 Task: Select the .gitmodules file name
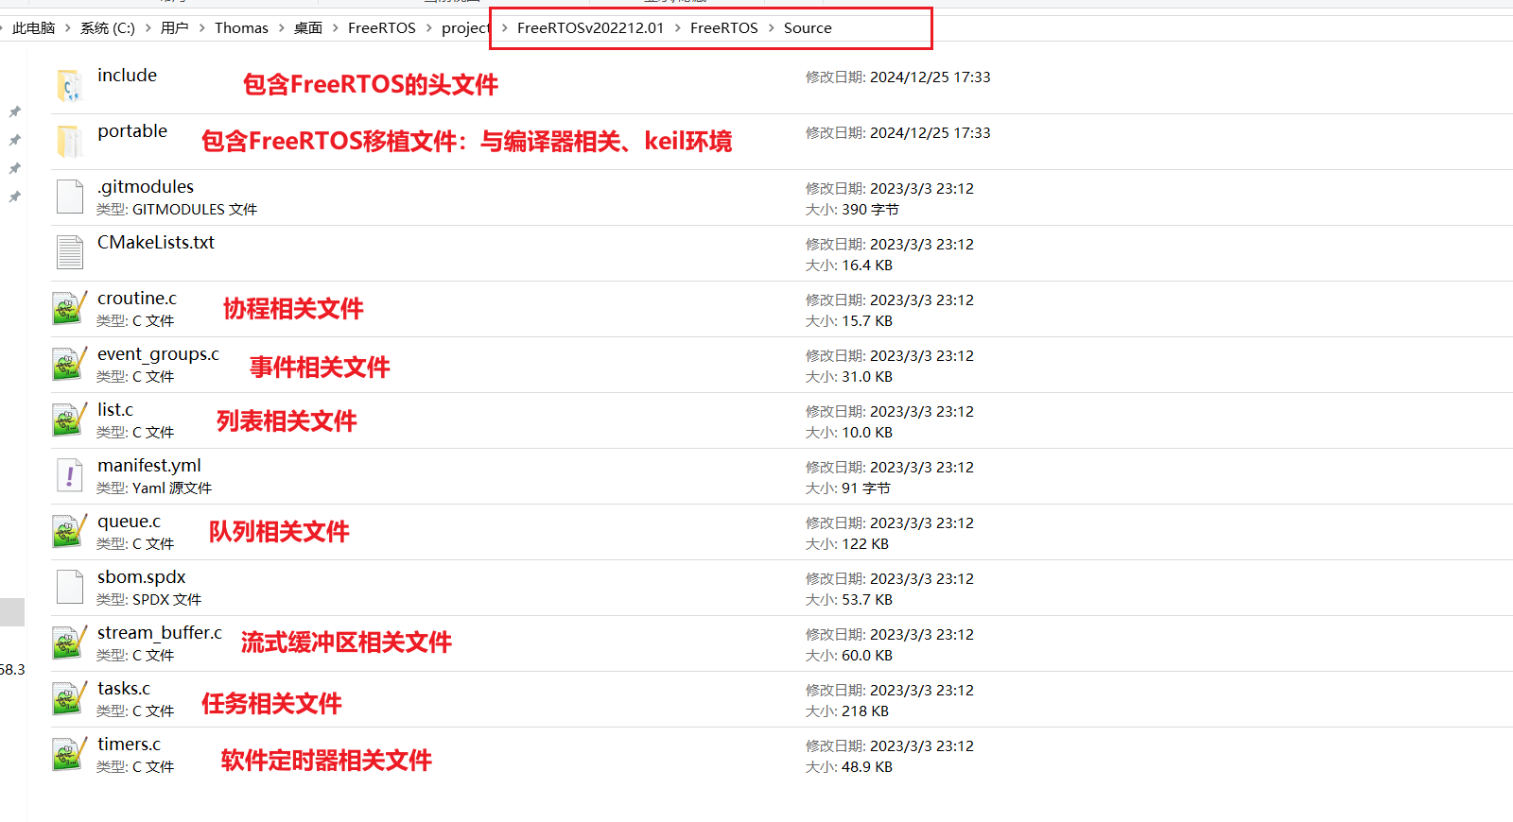pyautogui.click(x=145, y=187)
